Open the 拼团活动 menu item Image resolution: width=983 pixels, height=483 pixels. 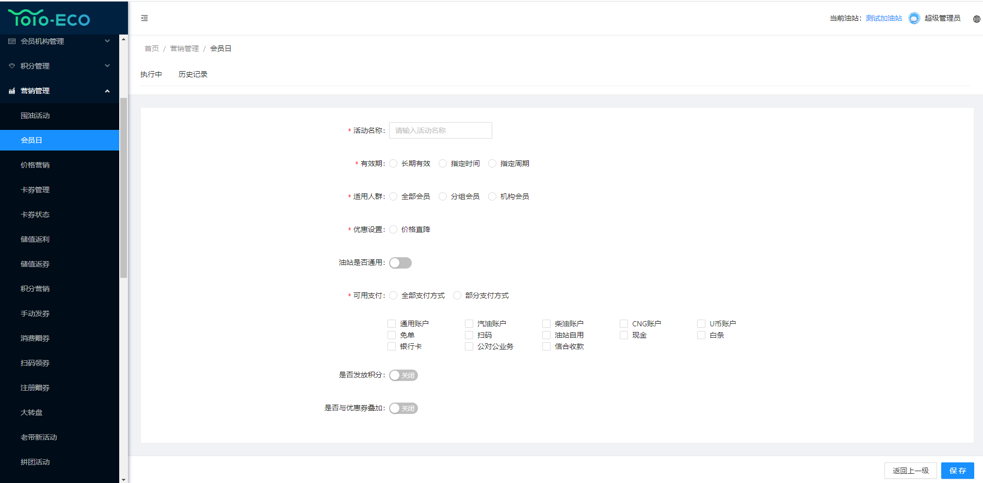coord(59,462)
